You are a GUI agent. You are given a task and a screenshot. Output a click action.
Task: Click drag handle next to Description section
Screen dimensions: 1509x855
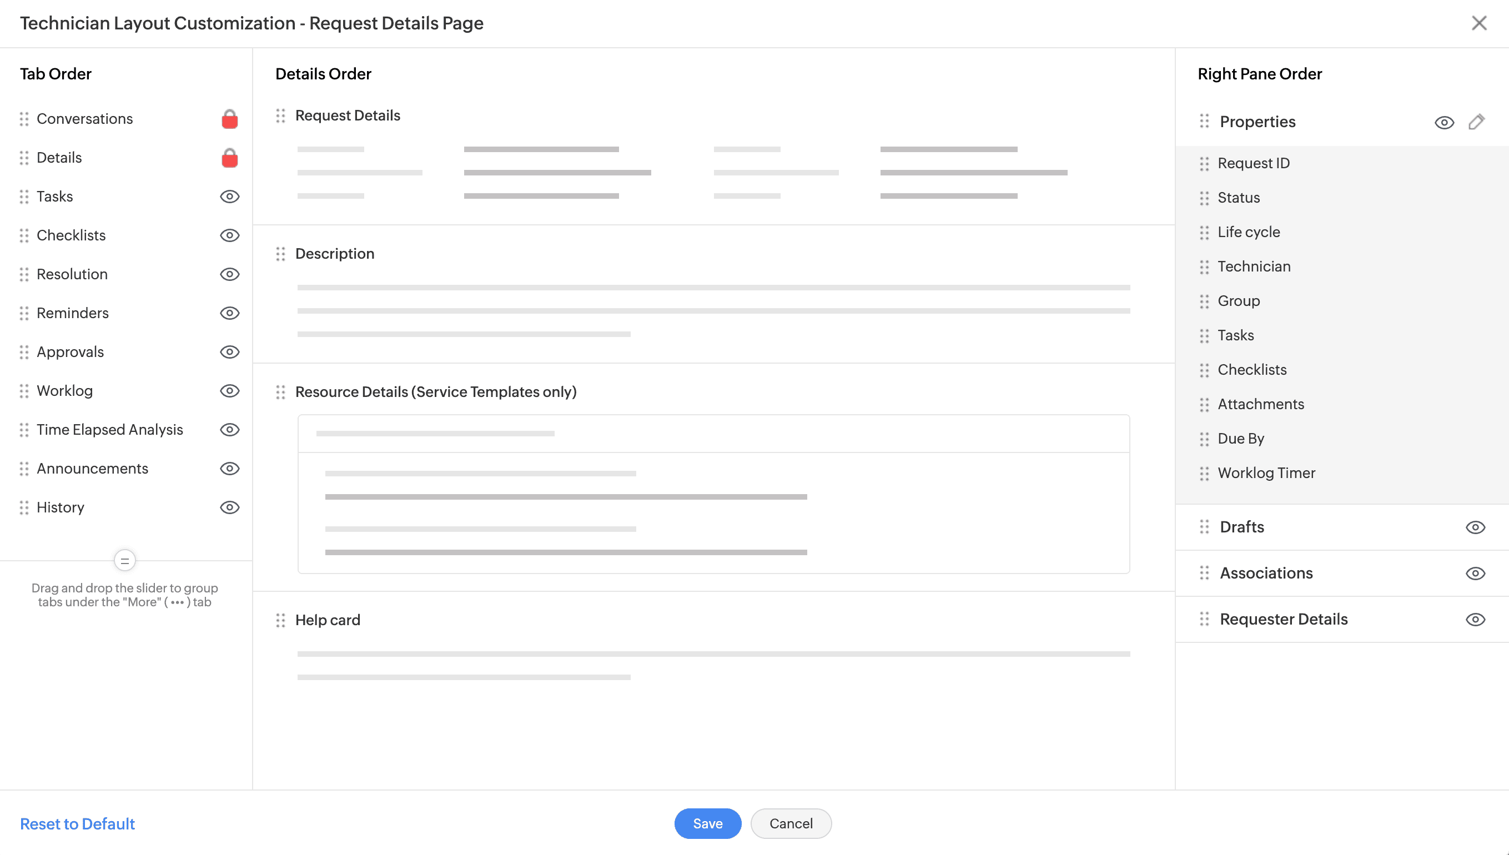pos(281,254)
